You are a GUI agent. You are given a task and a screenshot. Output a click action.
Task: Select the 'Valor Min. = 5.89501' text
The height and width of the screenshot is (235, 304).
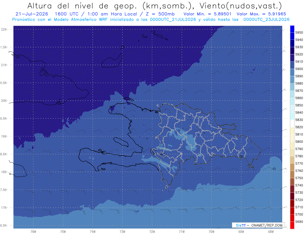pyautogui.click(x=207, y=14)
